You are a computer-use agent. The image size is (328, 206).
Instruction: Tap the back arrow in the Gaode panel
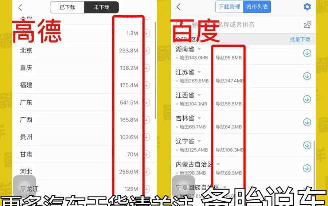[x=20, y=8]
